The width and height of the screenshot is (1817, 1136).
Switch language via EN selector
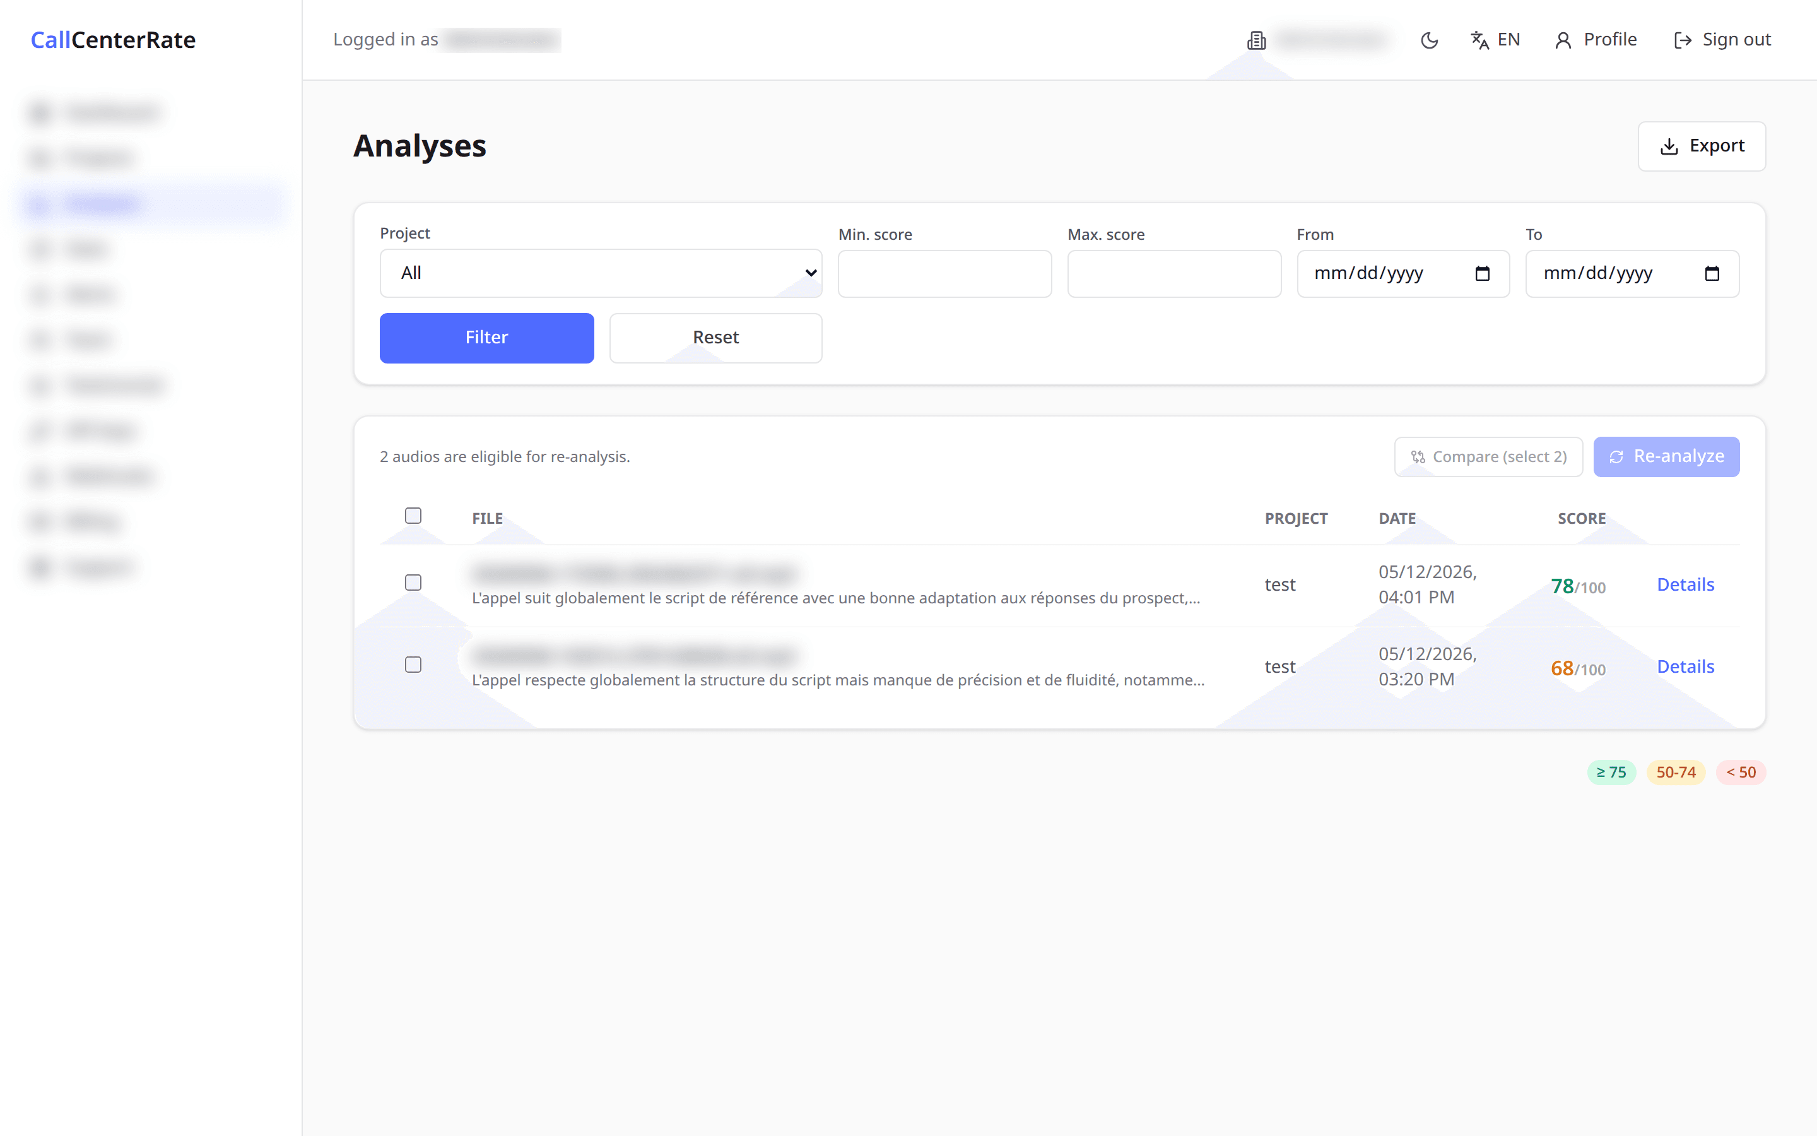(x=1495, y=40)
